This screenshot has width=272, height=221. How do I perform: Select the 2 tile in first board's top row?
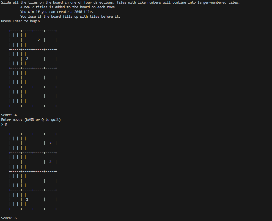coord(39,40)
